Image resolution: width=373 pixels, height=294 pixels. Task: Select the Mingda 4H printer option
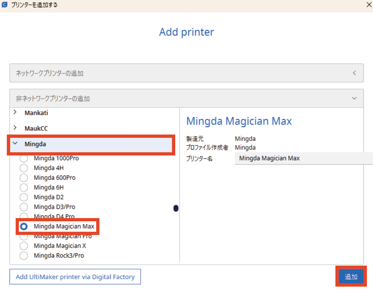tap(24, 168)
